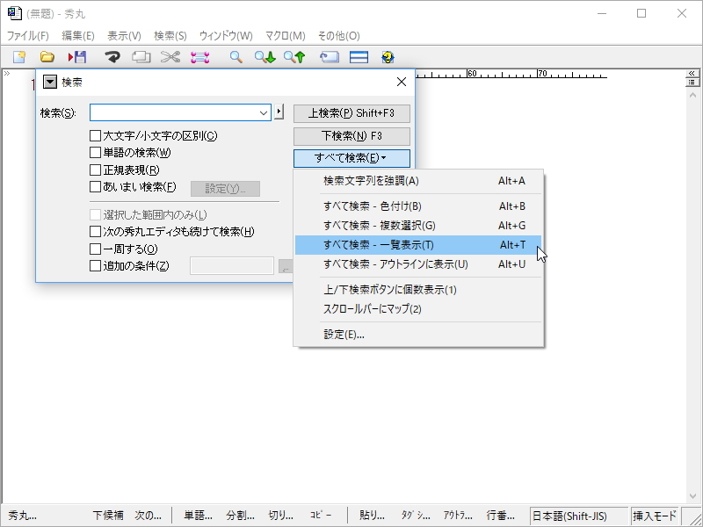Open a file using the folder toolbar icon
The height and width of the screenshot is (527, 703).
46,56
